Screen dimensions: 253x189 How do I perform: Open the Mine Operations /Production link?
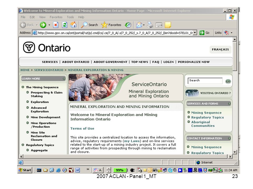[43, 125]
